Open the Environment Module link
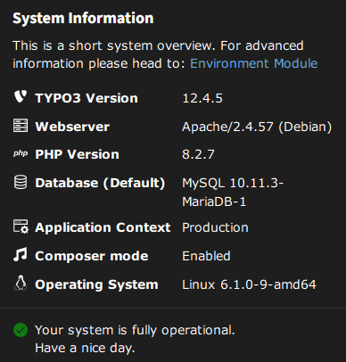This screenshot has width=346, height=362. (253, 63)
